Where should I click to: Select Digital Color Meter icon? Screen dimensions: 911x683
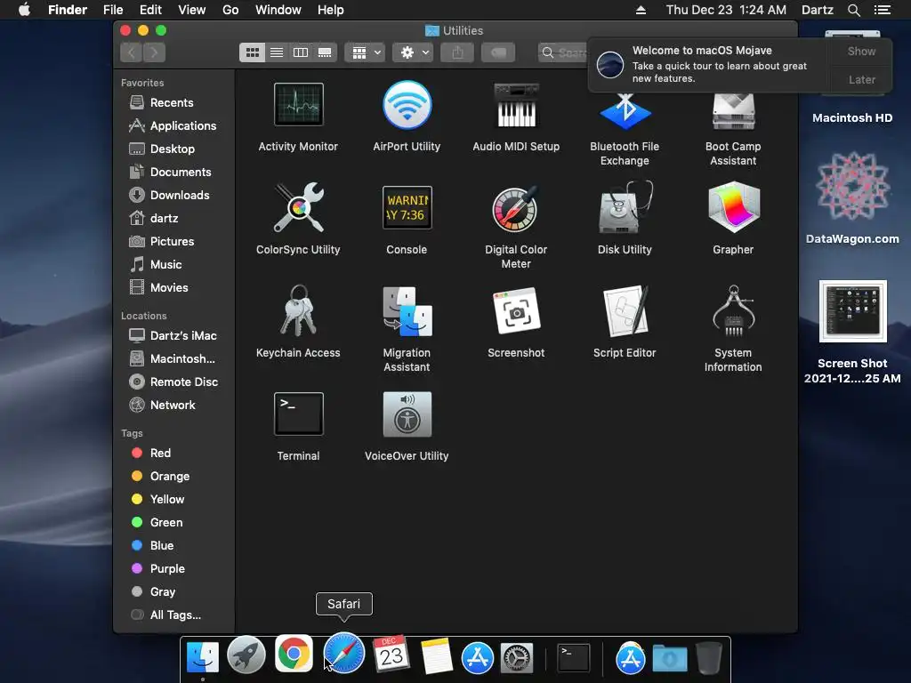coord(516,208)
